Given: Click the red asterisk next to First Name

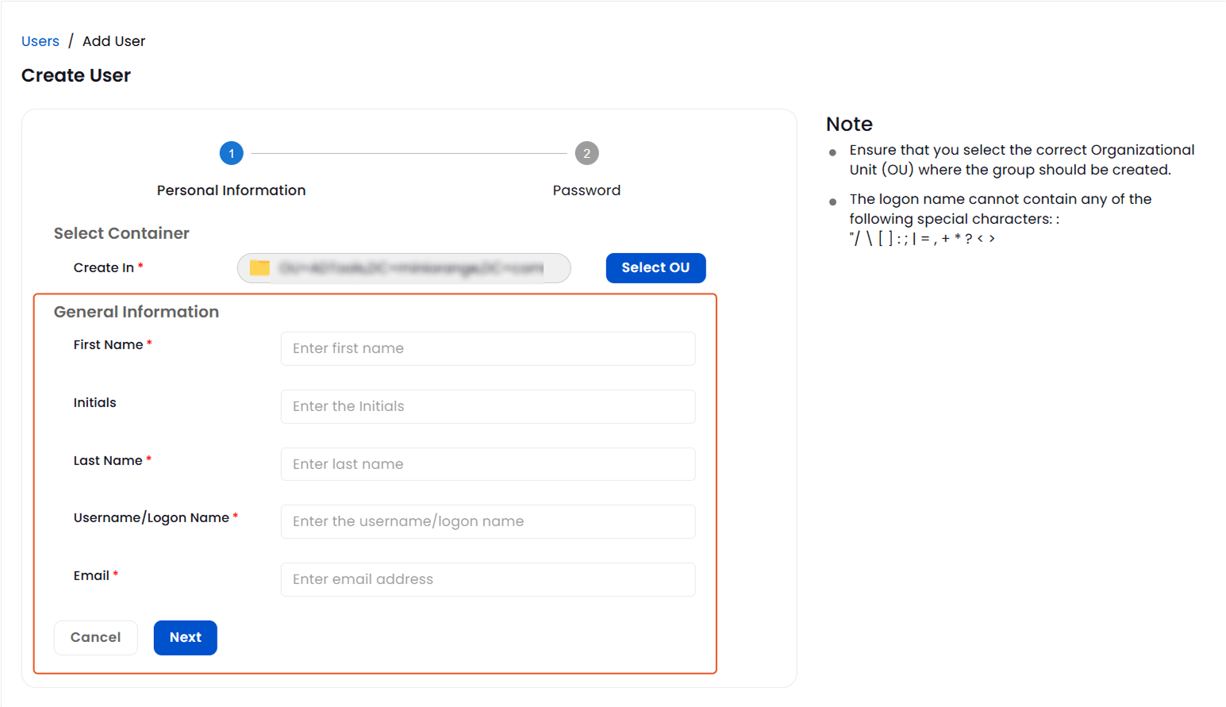Looking at the screenshot, I should [148, 341].
